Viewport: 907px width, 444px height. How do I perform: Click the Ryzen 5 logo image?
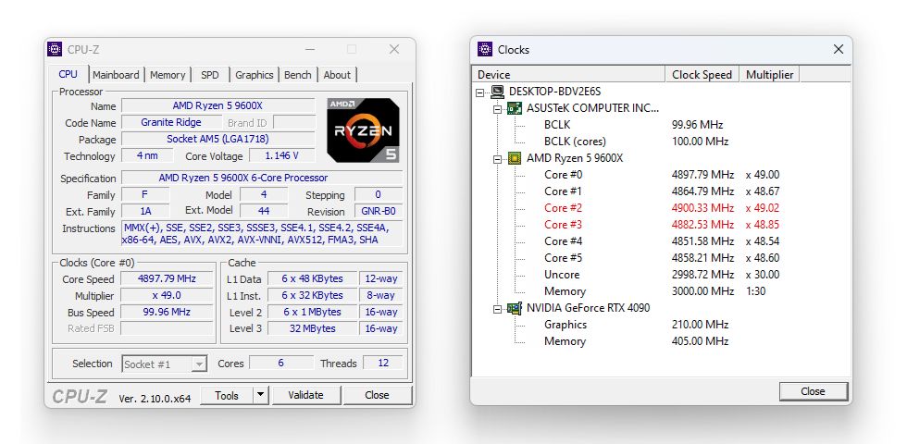click(x=363, y=130)
